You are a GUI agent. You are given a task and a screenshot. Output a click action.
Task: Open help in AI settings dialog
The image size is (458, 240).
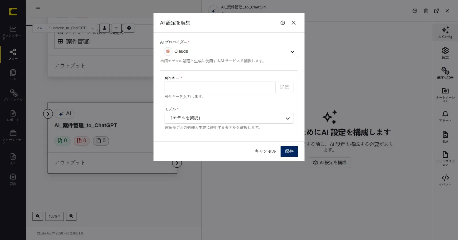tap(283, 23)
